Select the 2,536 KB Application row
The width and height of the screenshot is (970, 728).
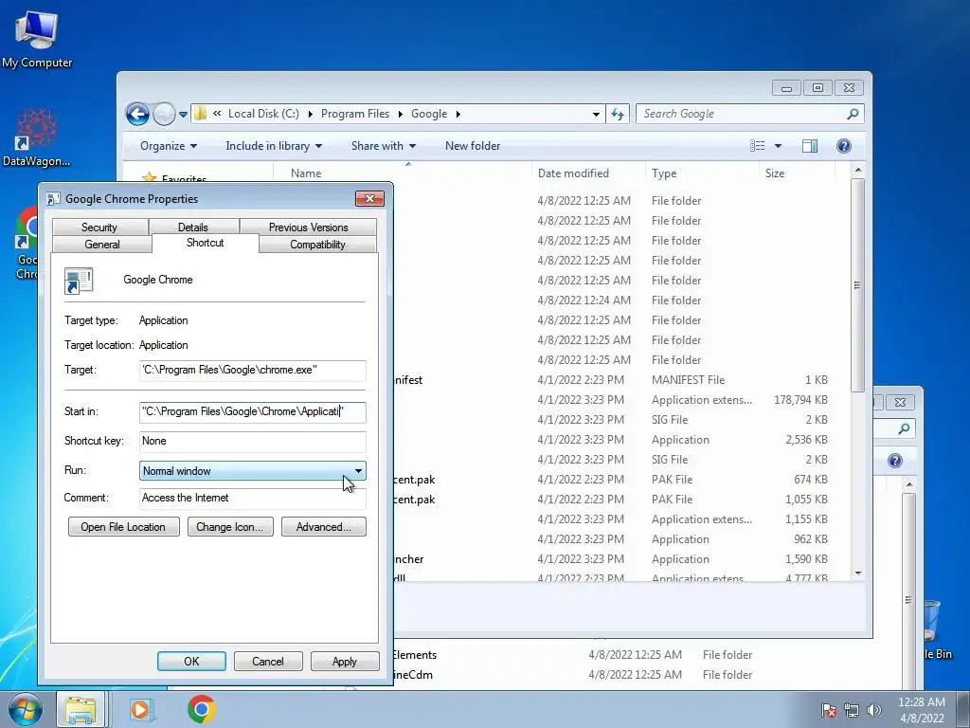tap(619, 440)
